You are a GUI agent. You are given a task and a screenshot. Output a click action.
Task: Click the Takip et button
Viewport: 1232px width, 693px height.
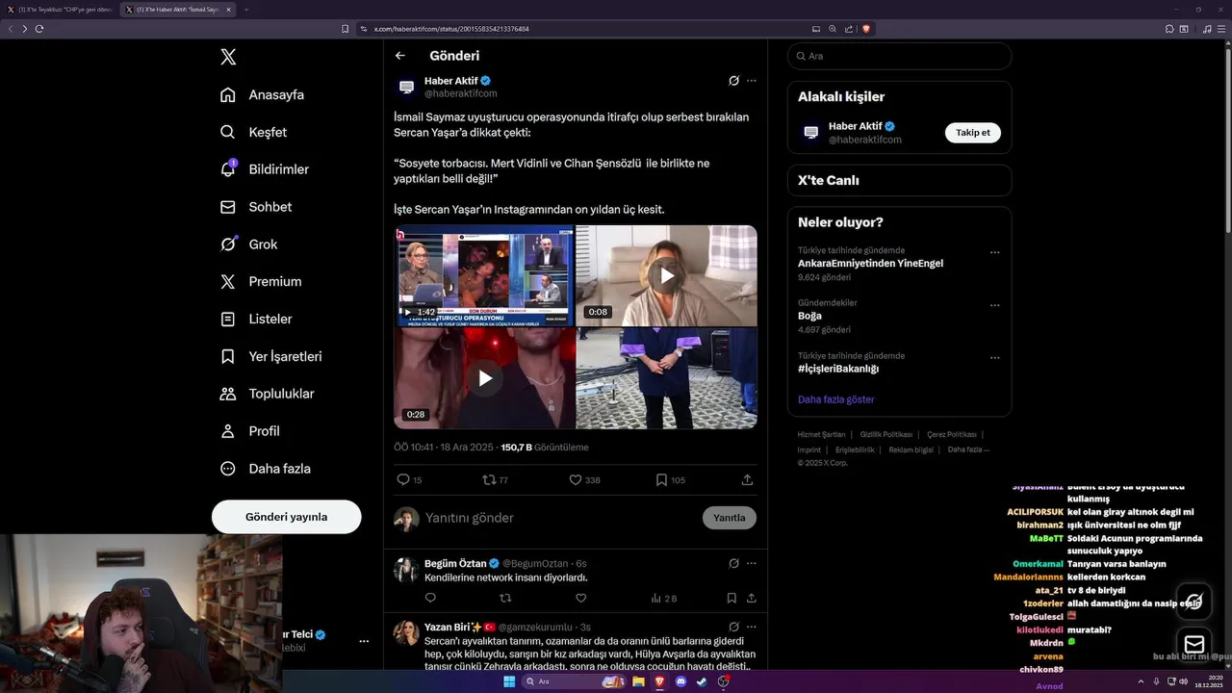pos(972,133)
